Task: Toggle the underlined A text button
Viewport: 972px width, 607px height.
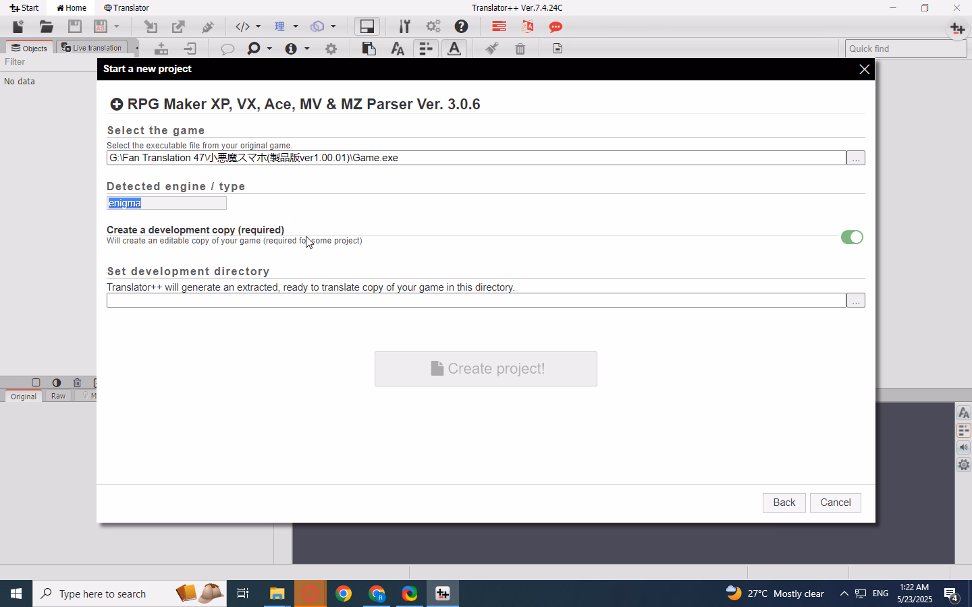Action: coord(454,49)
